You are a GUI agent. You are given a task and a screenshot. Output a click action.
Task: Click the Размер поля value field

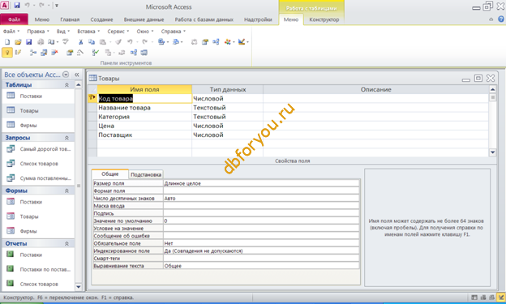tap(261, 183)
